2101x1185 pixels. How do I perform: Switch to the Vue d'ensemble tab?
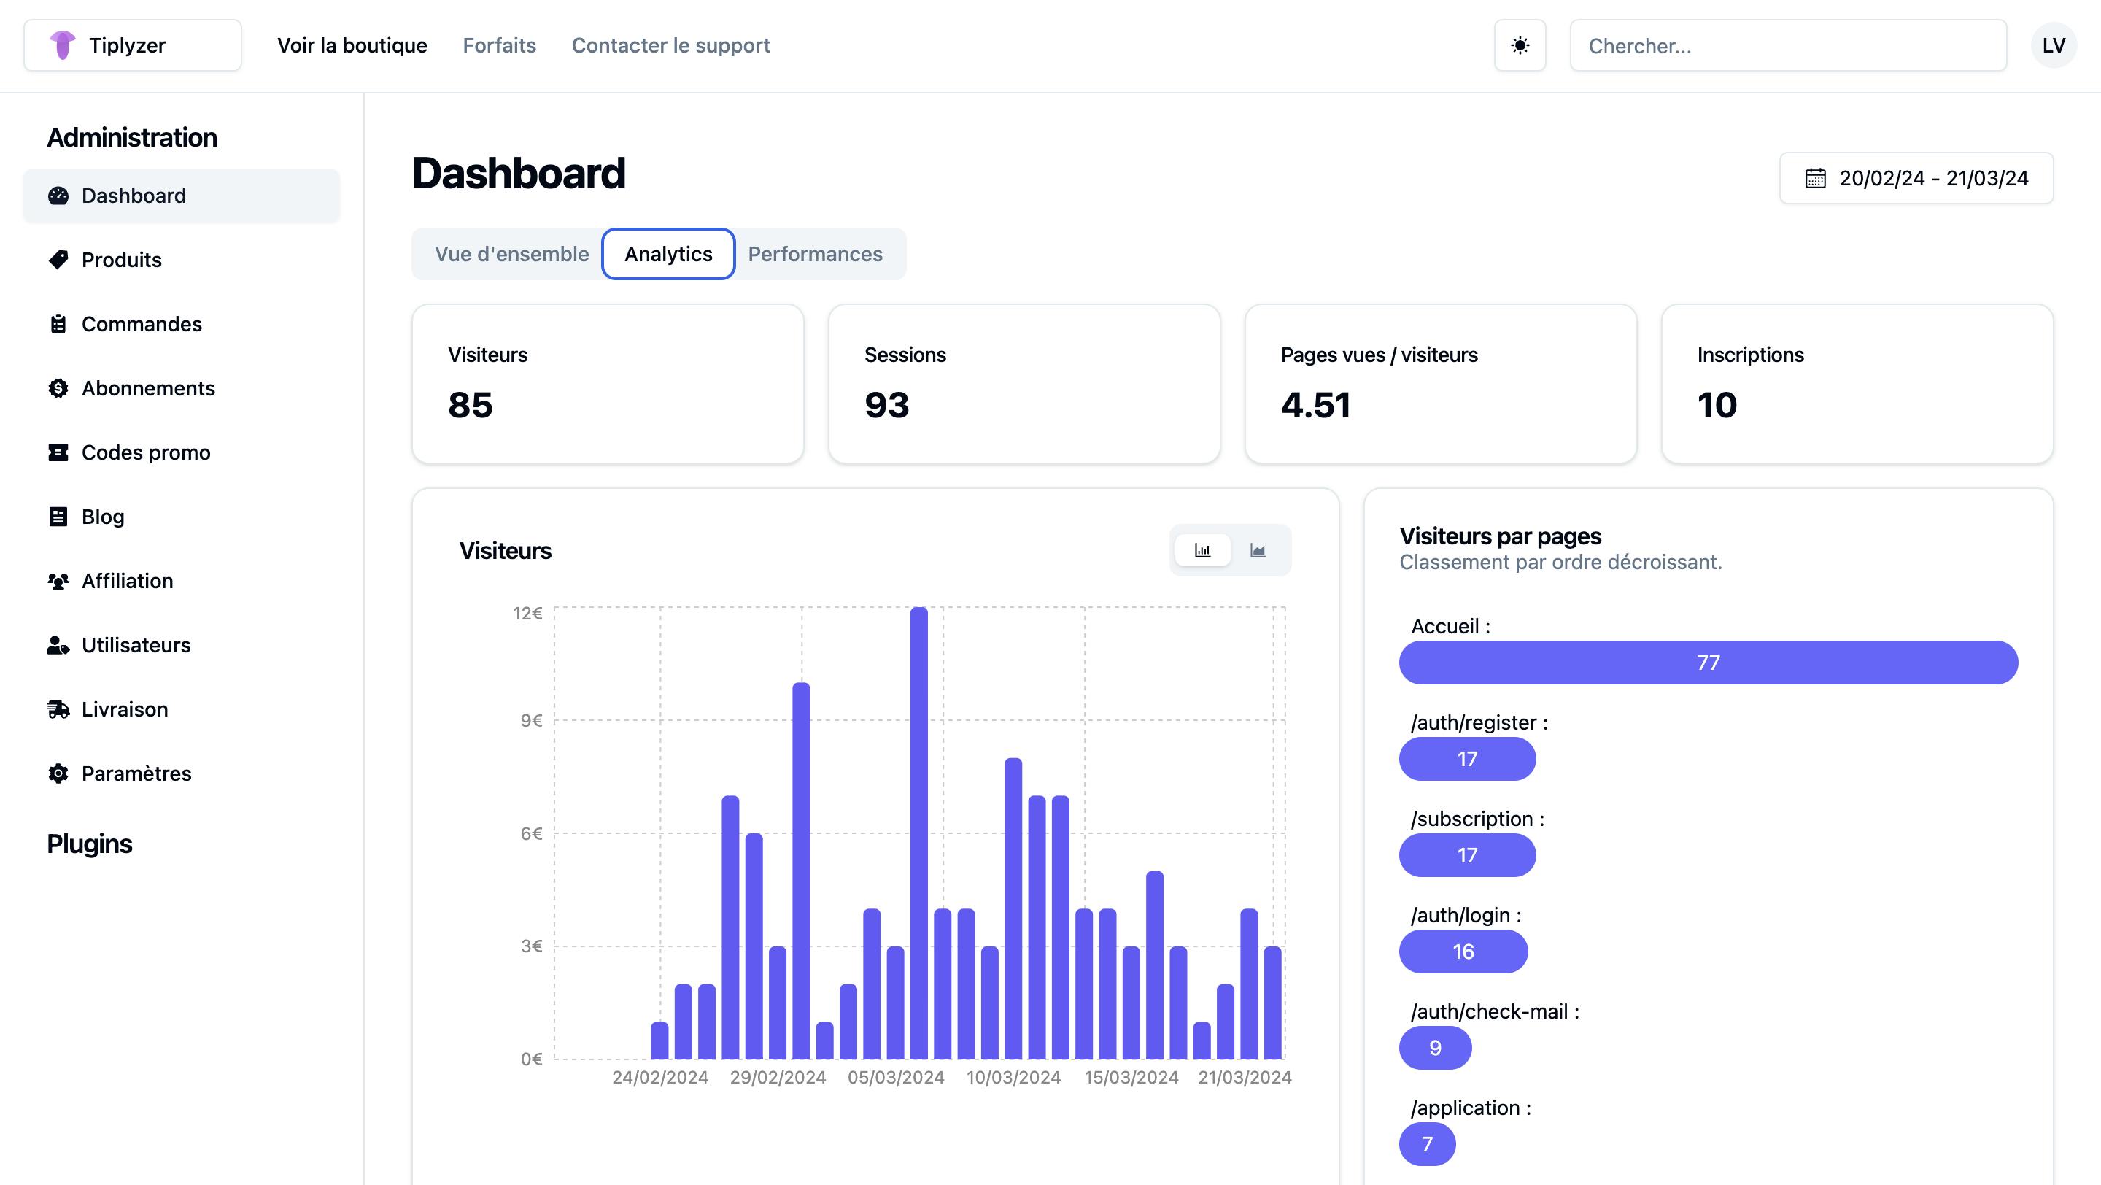pos(511,255)
